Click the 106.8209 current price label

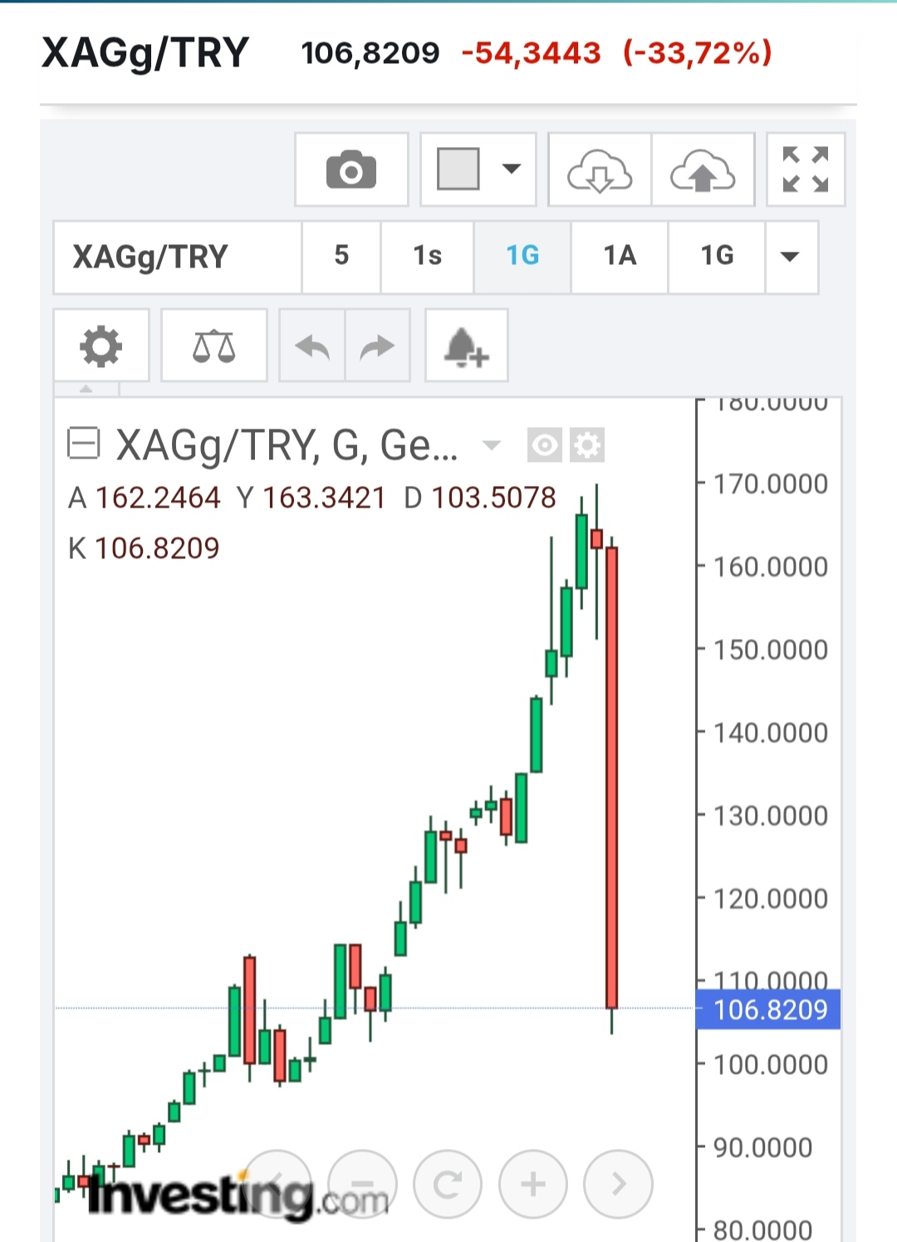769,1009
